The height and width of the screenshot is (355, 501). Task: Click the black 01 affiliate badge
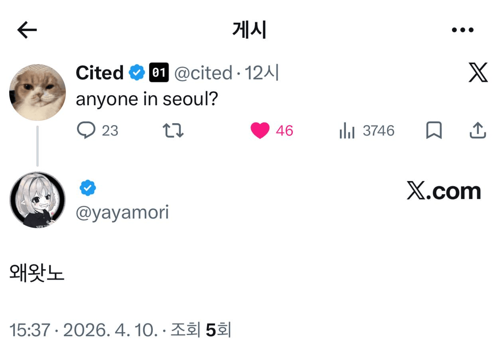[159, 73]
